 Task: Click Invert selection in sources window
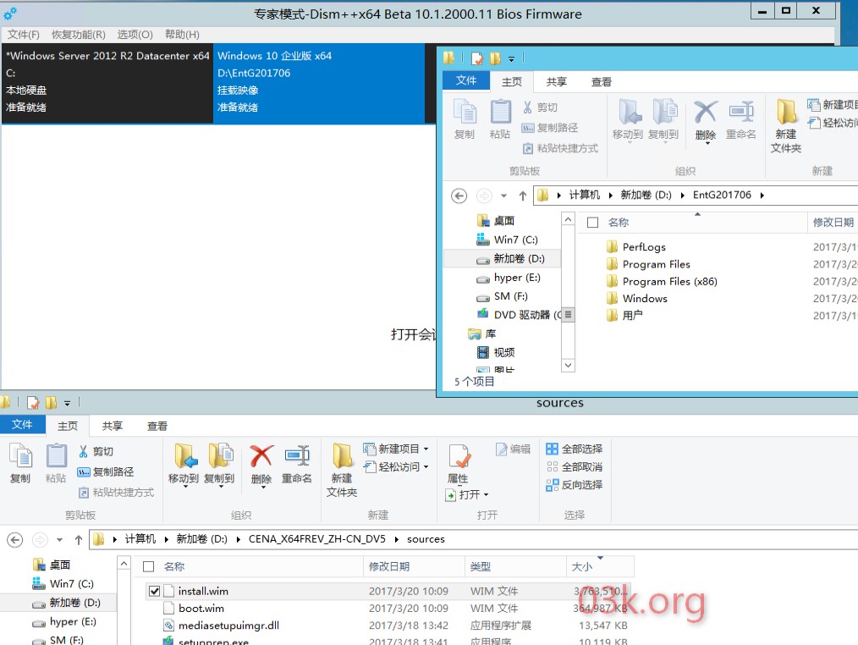574,484
